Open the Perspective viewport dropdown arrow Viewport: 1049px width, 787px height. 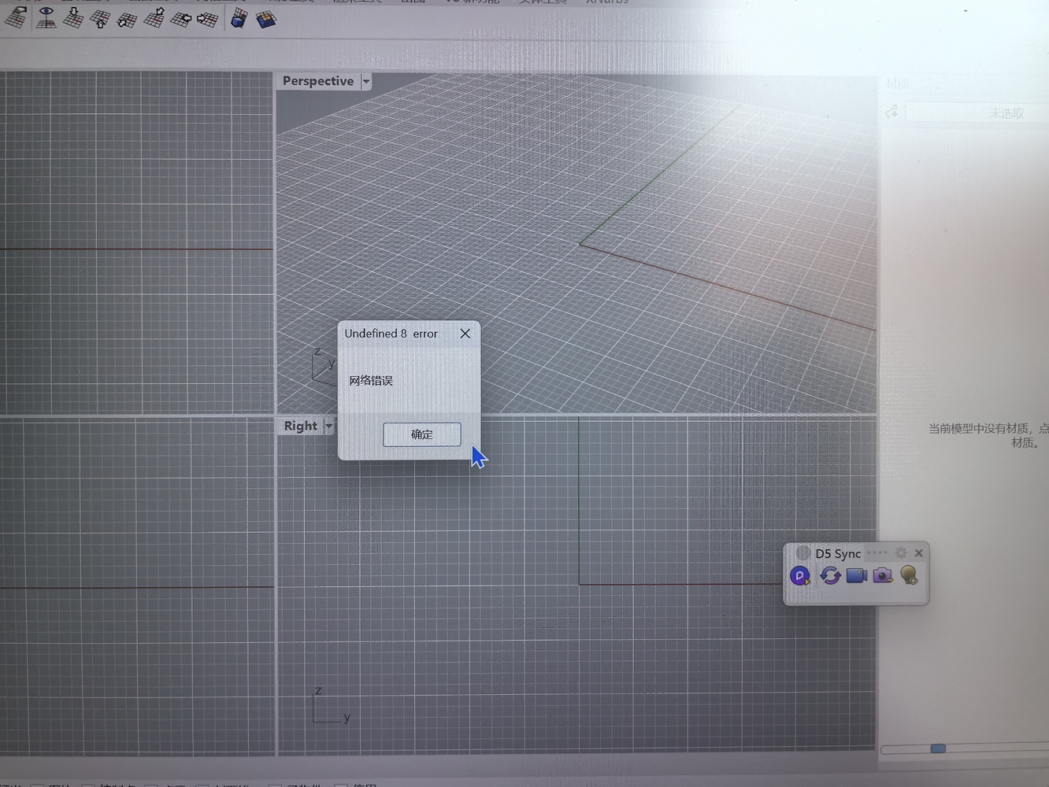tap(365, 81)
